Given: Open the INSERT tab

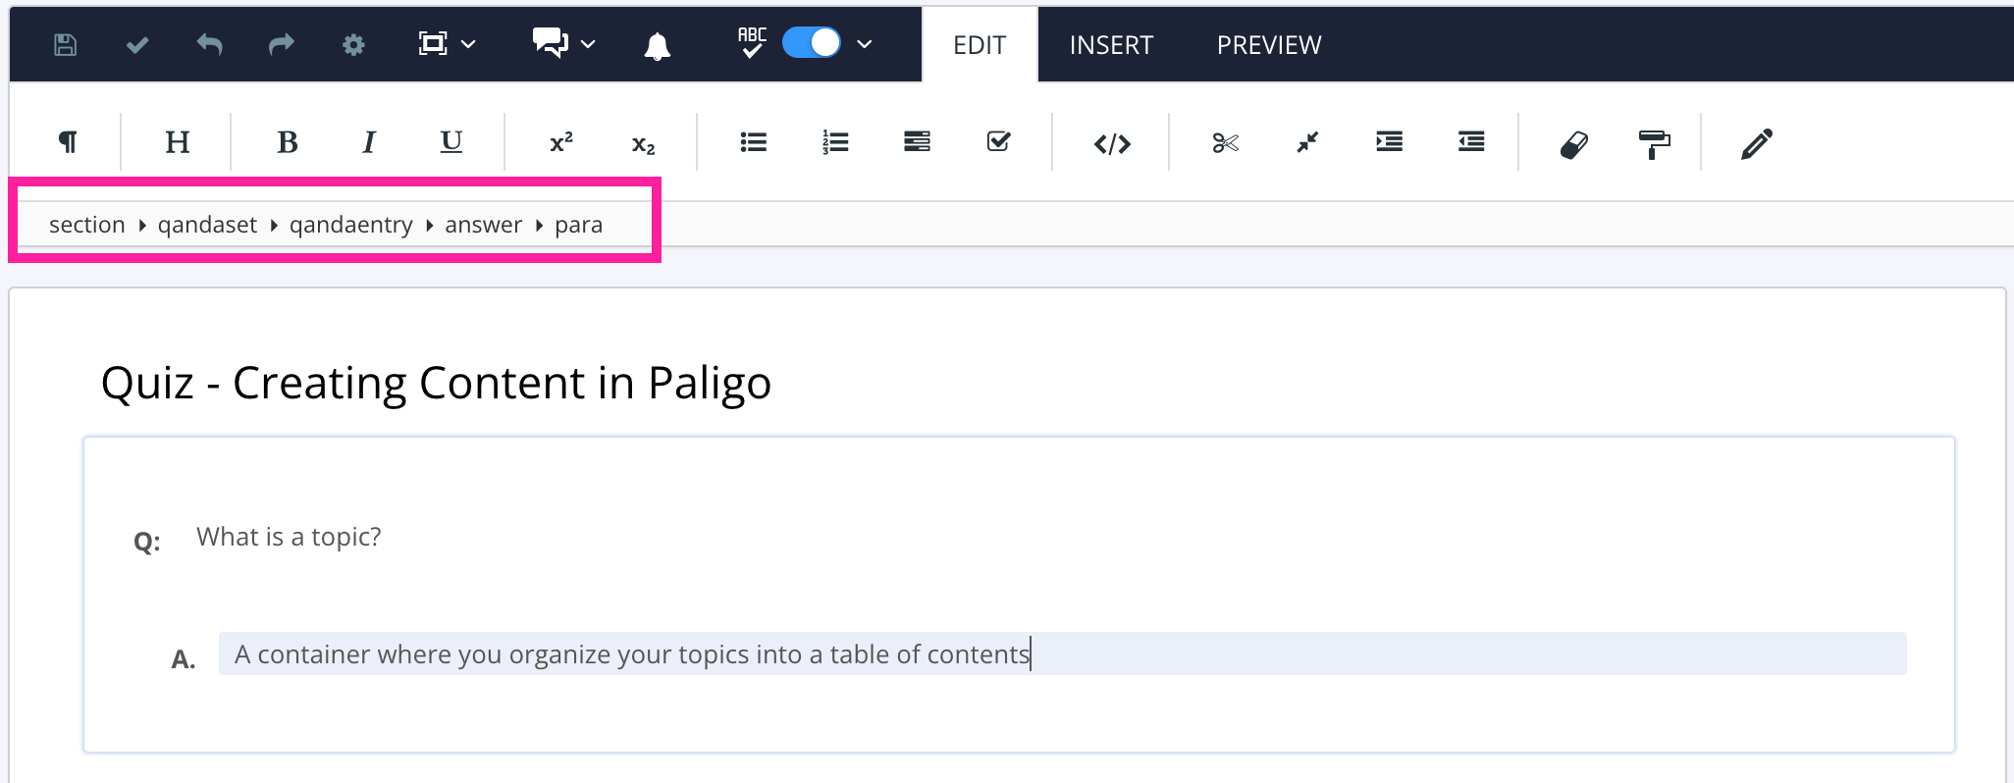Looking at the screenshot, I should [1111, 45].
